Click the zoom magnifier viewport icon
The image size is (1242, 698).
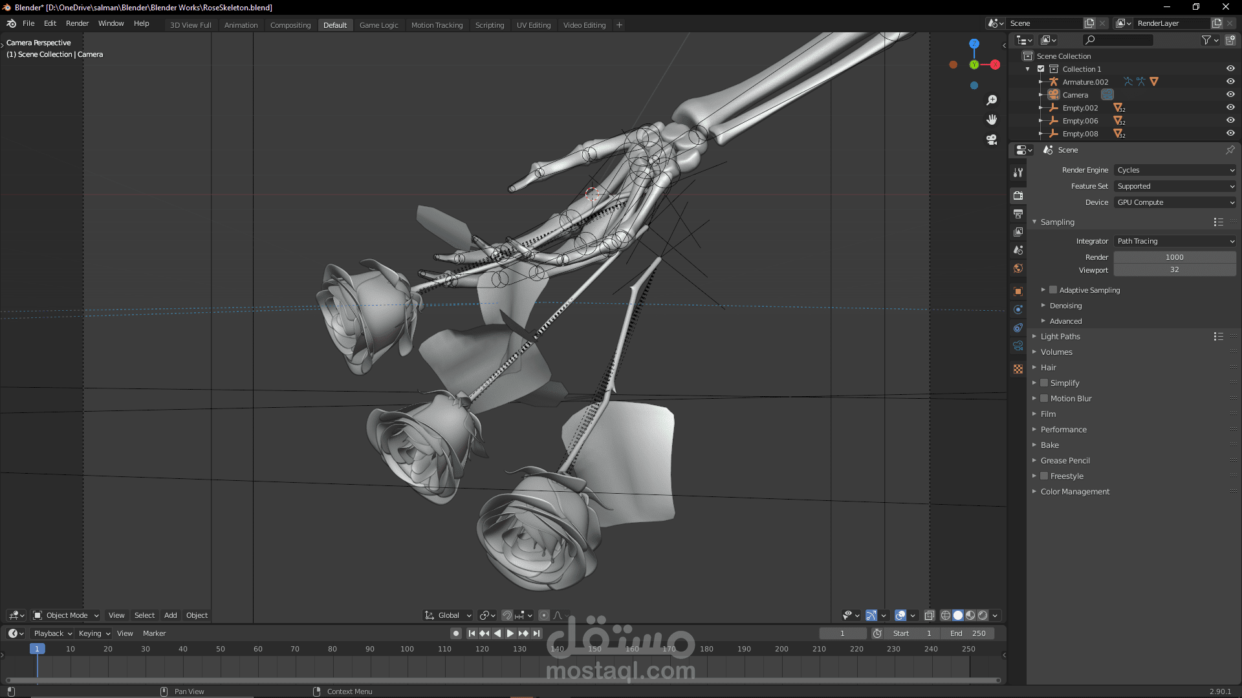click(x=992, y=100)
